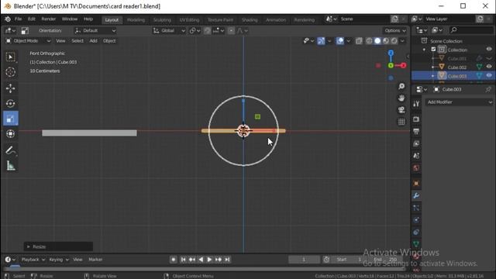Open the Object Mode dropdown
The image size is (496, 279).
28,41
